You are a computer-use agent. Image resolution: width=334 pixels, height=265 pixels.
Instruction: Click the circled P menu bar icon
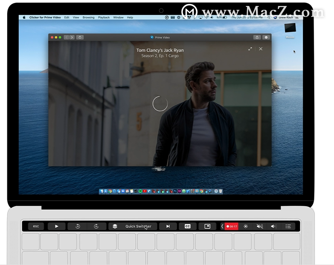(167, 17)
